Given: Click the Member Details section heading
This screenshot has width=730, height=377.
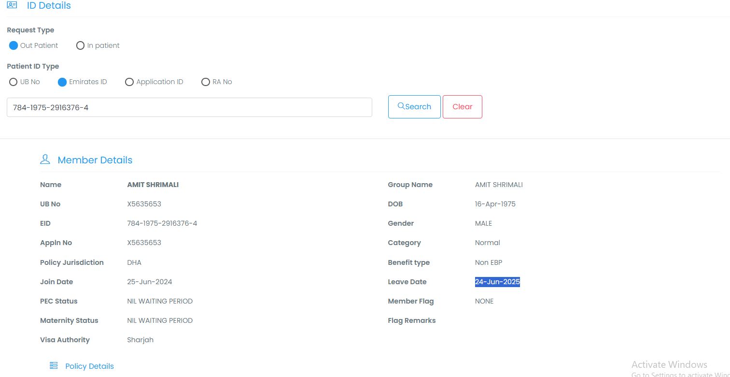Looking at the screenshot, I should coord(95,160).
